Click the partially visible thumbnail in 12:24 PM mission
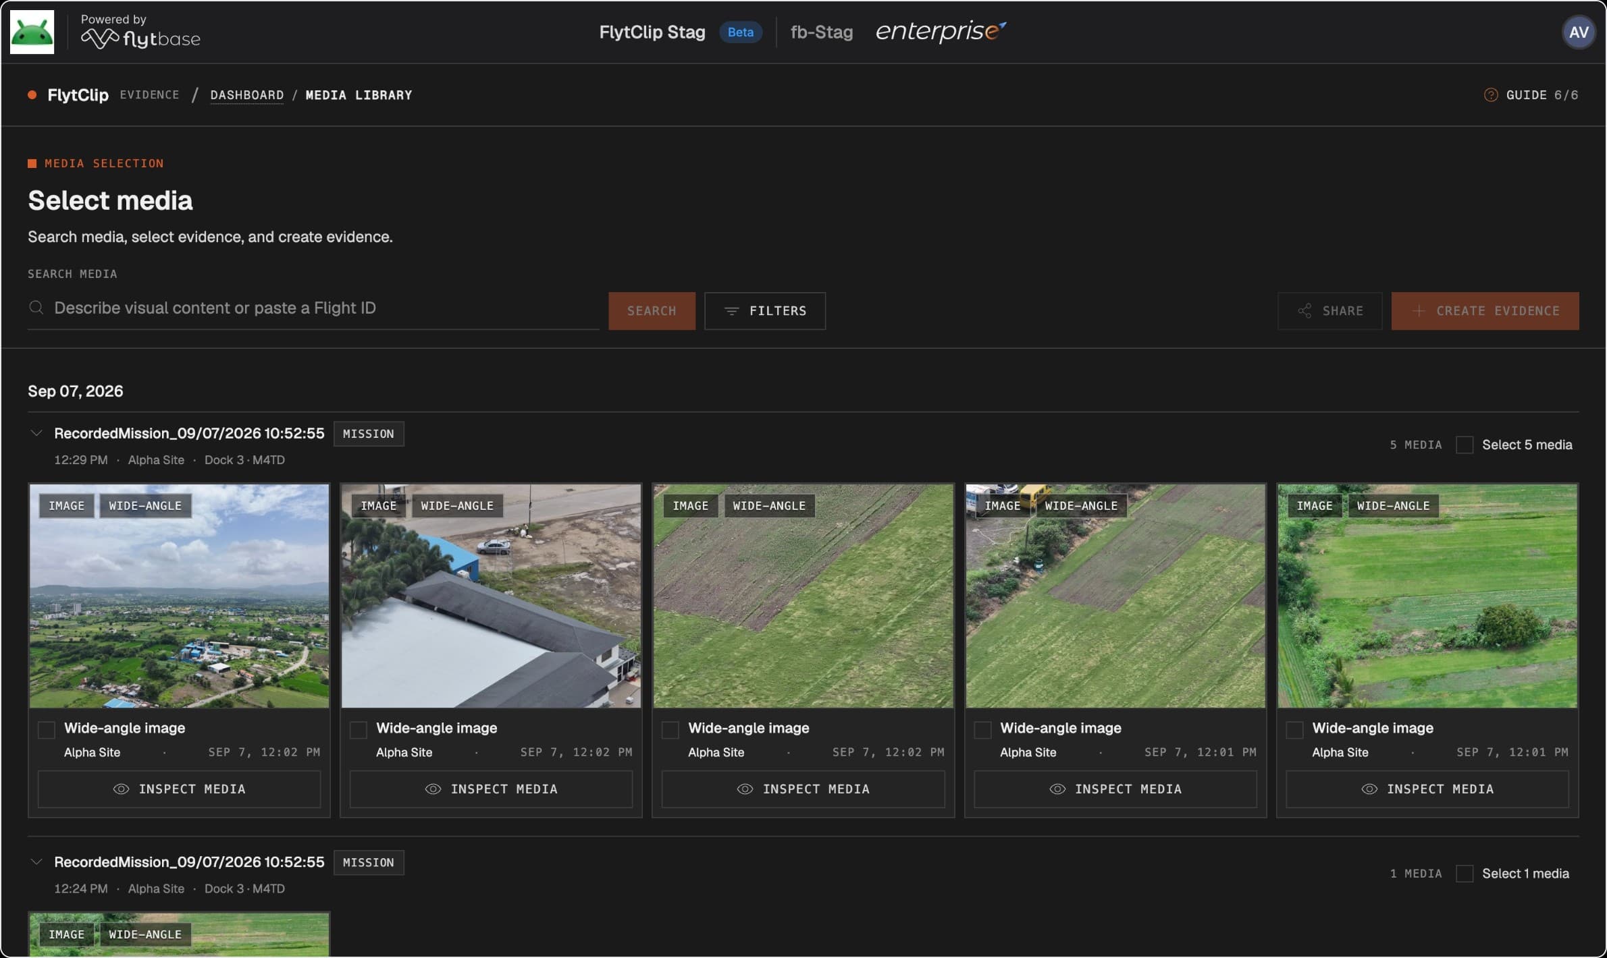Viewport: 1607px width, 958px height. click(179, 934)
